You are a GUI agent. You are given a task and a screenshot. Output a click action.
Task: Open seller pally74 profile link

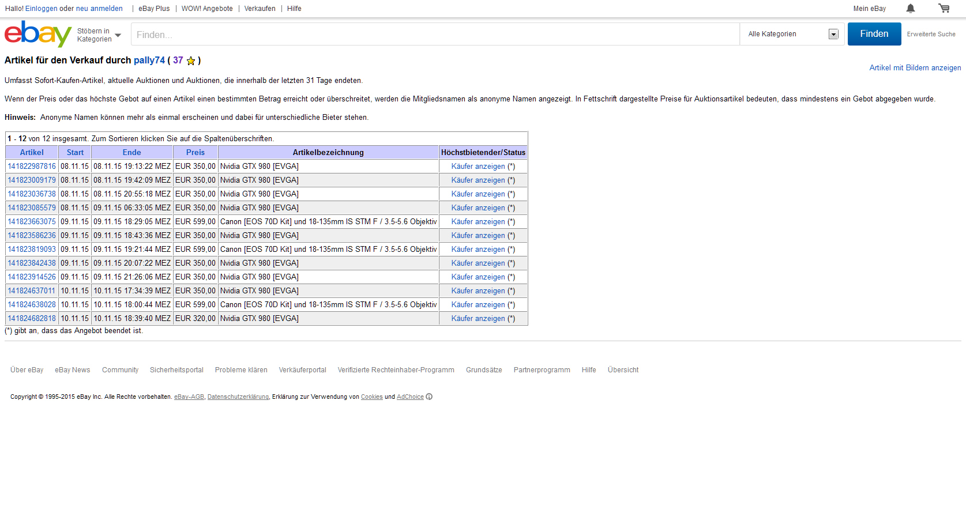149,61
